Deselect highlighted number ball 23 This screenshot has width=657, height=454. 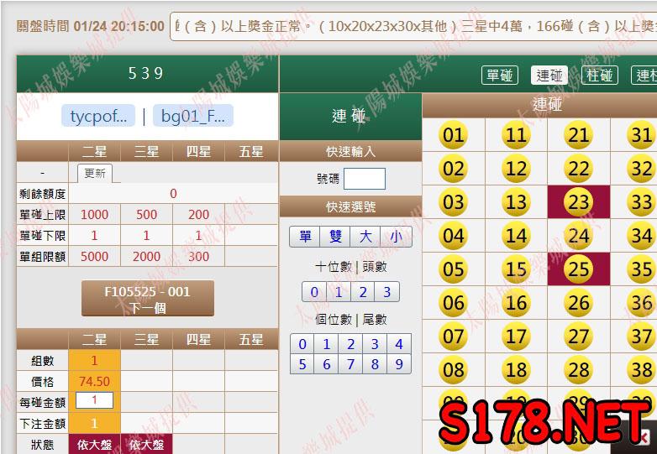coord(579,202)
